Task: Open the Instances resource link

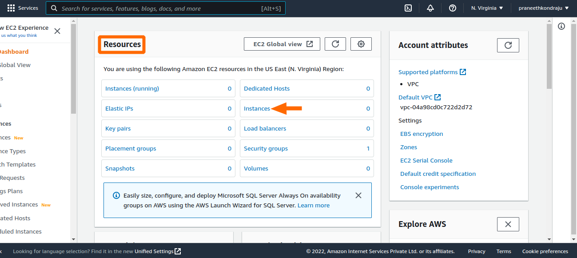Action: coord(257,108)
